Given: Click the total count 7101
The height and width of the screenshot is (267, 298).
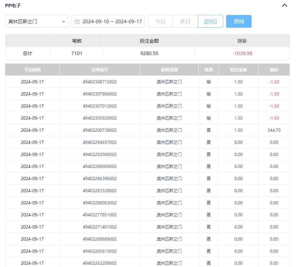Looking at the screenshot, I should pos(77,53).
